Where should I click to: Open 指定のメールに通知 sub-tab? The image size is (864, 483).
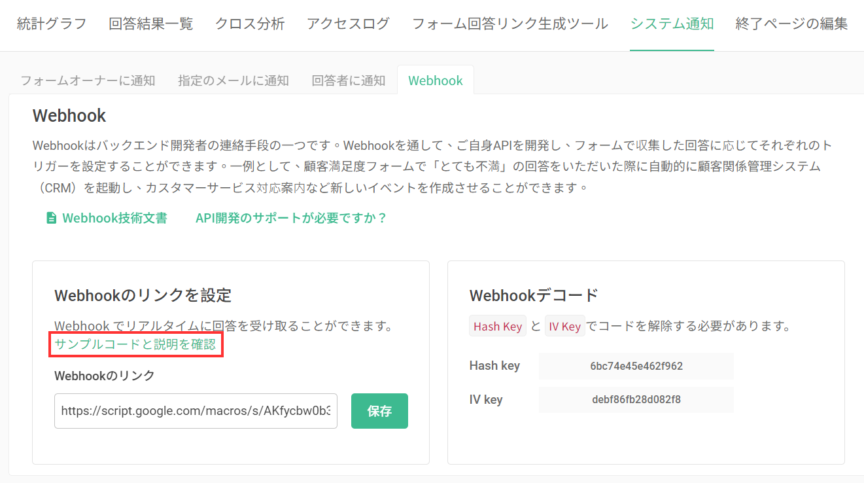(x=233, y=80)
